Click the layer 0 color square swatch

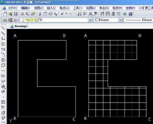(39, 20)
